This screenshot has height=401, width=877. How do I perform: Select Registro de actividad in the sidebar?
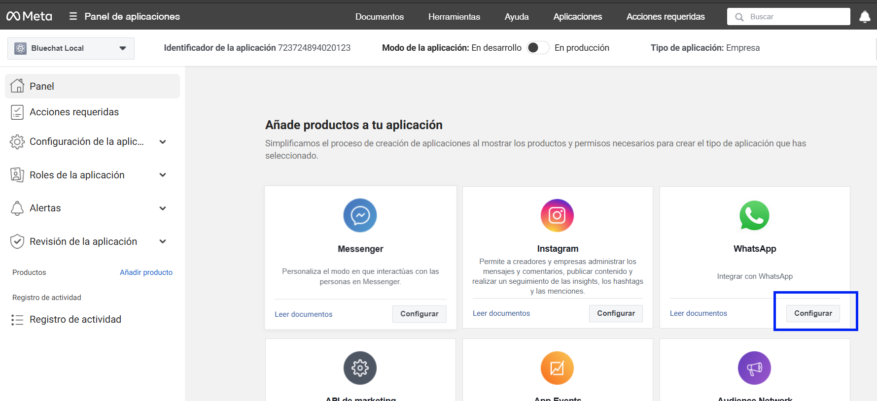75,320
